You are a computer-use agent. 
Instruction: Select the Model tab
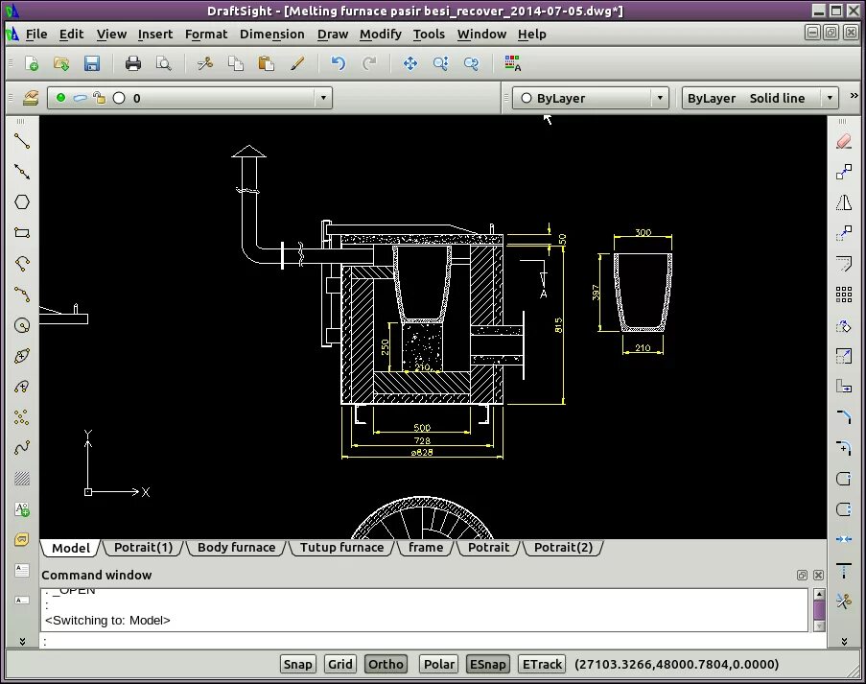[71, 548]
